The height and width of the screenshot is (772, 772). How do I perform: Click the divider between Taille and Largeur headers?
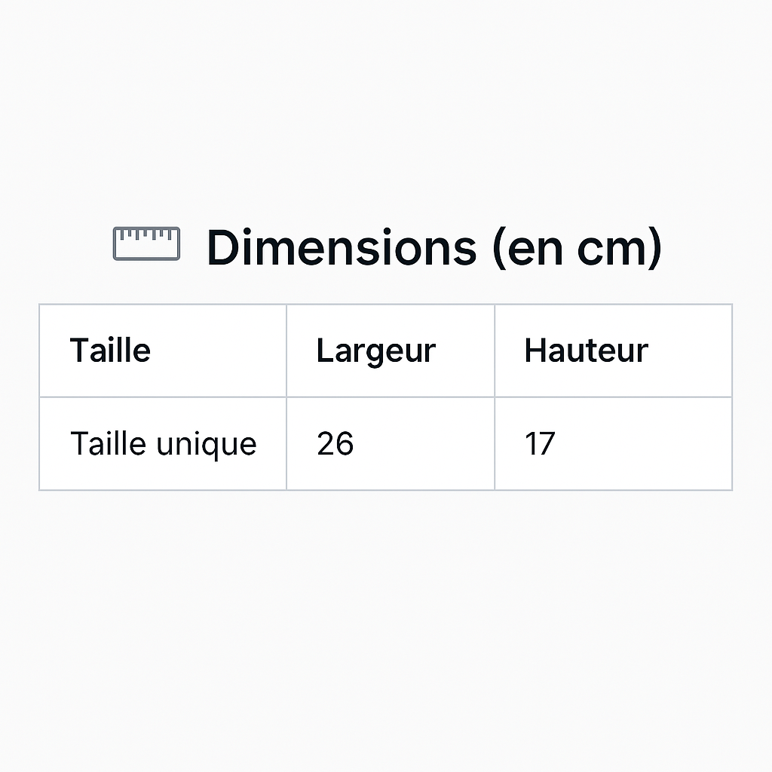[x=286, y=351]
